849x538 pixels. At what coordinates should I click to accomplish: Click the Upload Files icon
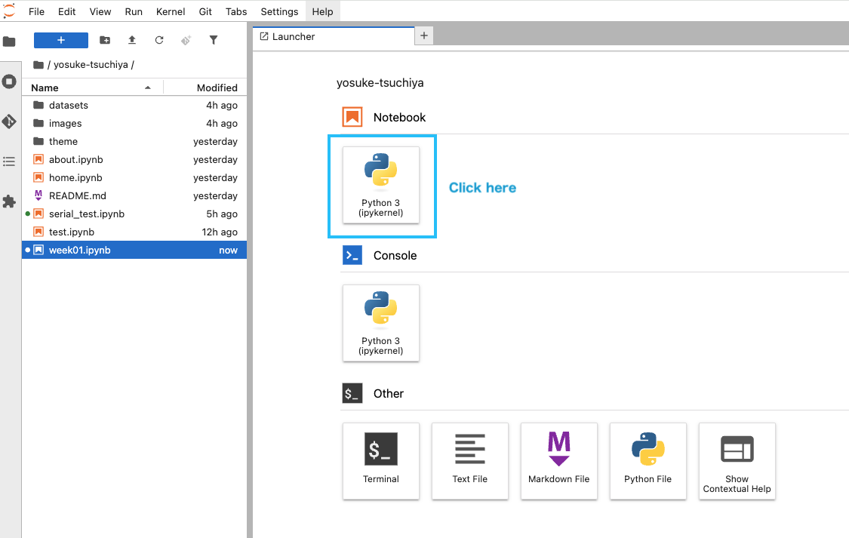pos(132,40)
